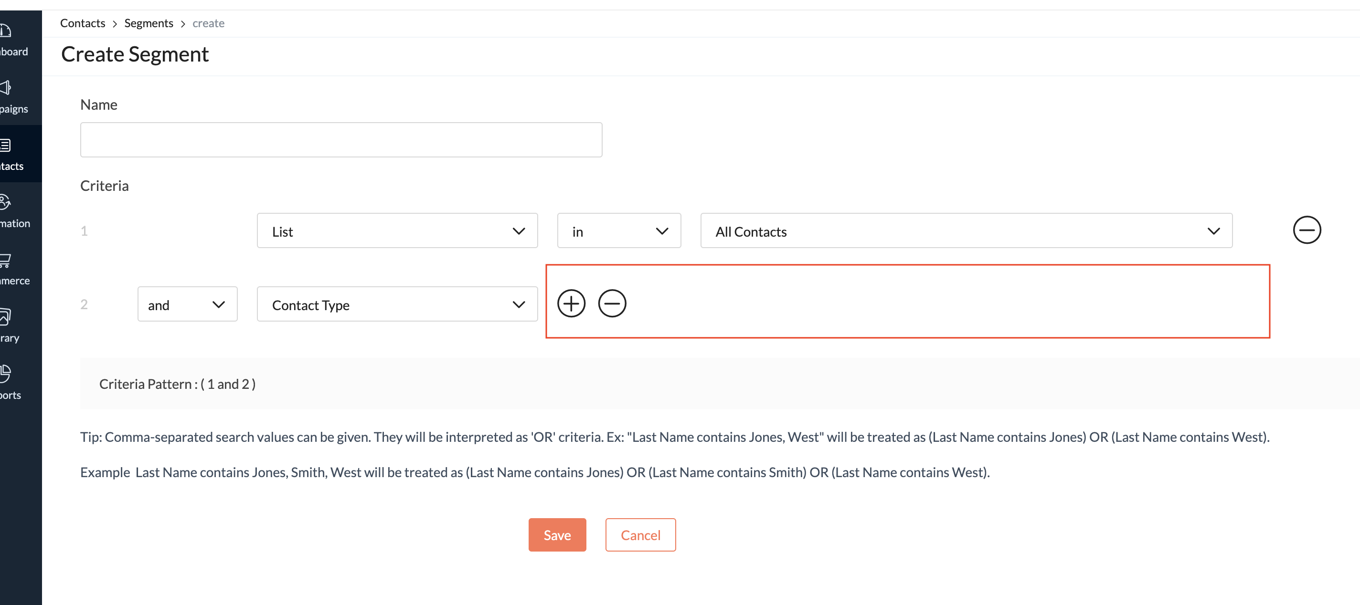Expand the Contact Type dropdown
The width and height of the screenshot is (1360, 605).
(396, 304)
